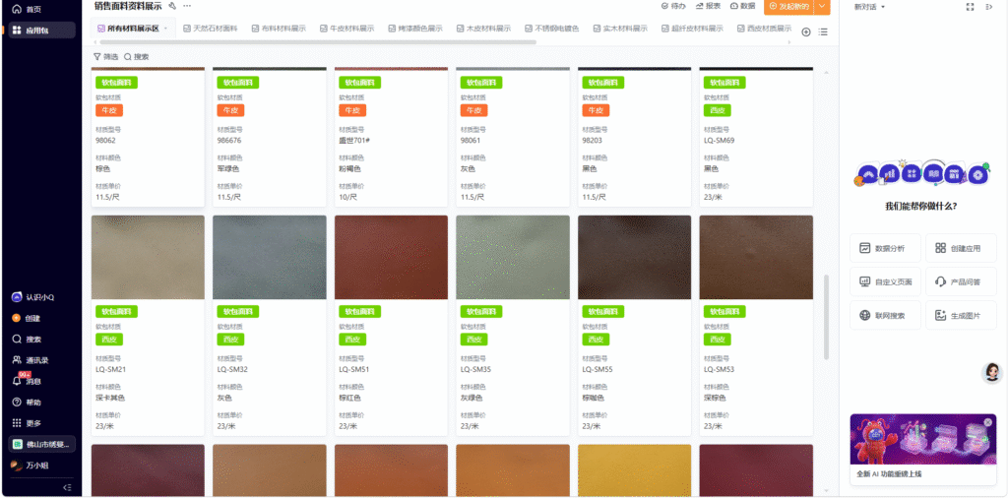Click the 筛选 filter button
Image resolution: width=1008 pixels, height=498 pixels.
103,57
